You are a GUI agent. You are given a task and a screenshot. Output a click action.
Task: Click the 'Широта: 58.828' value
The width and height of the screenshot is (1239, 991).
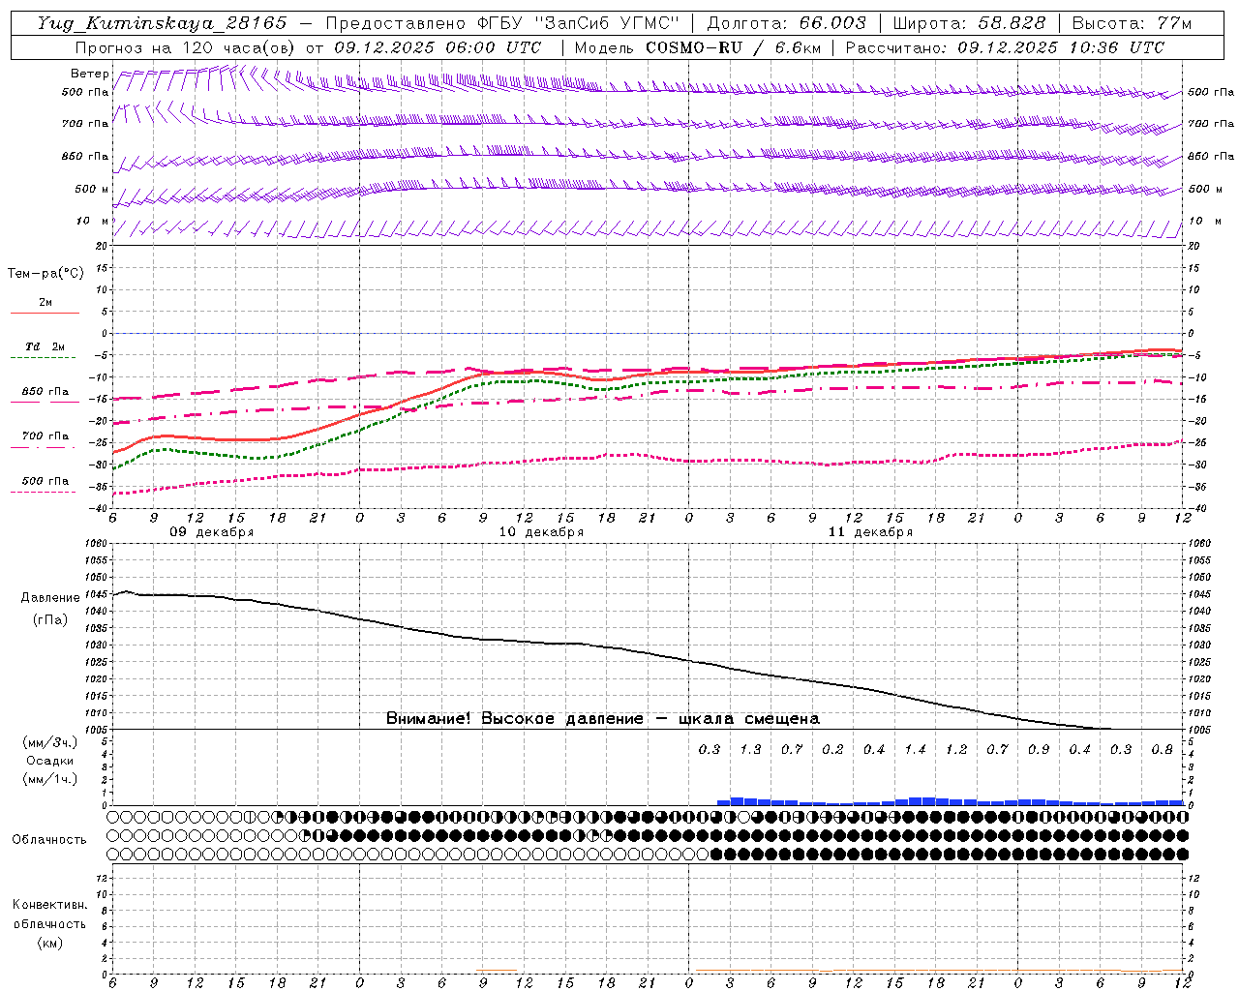point(969,23)
